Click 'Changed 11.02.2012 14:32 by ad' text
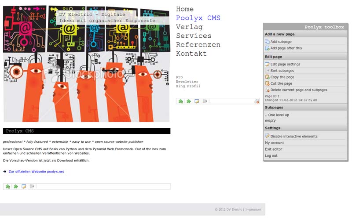The height and width of the screenshot is (220, 352). [291, 100]
